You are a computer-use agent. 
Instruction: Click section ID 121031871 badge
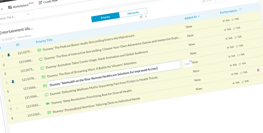click(8, 39)
